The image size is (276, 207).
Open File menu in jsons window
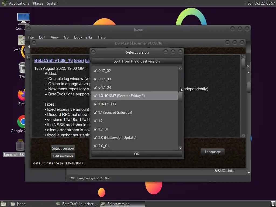[31, 37]
